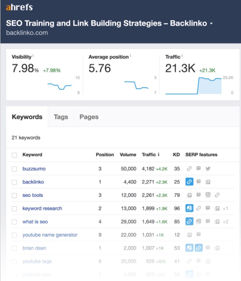
Task: Sort by the Traffic column header
Action: (151, 155)
